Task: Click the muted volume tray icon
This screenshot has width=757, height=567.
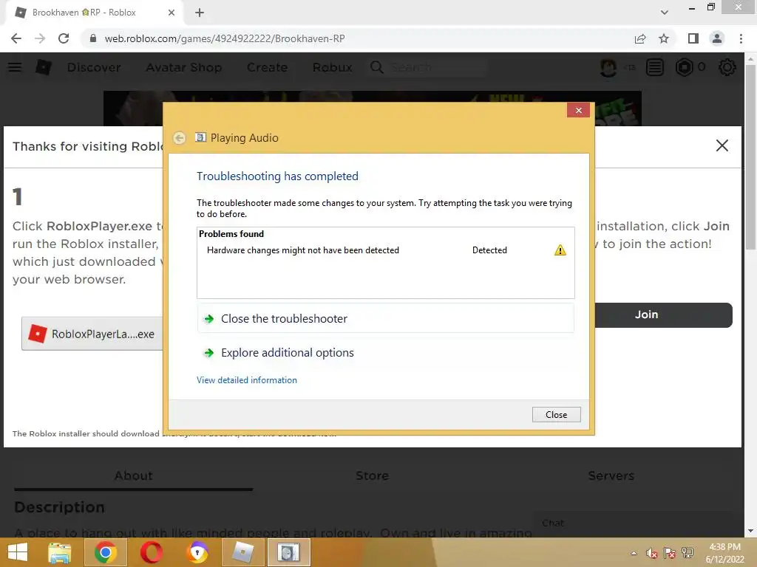Action: click(651, 553)
